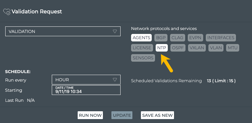This screenshot has height=123, width=252.
Task: Click the Date / Time starting field
Action: 86,90
